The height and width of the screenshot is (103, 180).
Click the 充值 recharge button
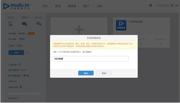pyautogui.click(x=16, y=53)
